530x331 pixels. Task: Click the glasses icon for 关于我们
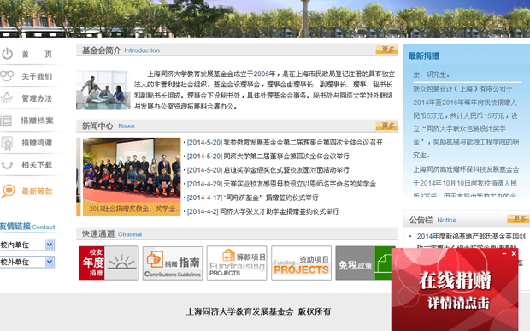[7, 76]
